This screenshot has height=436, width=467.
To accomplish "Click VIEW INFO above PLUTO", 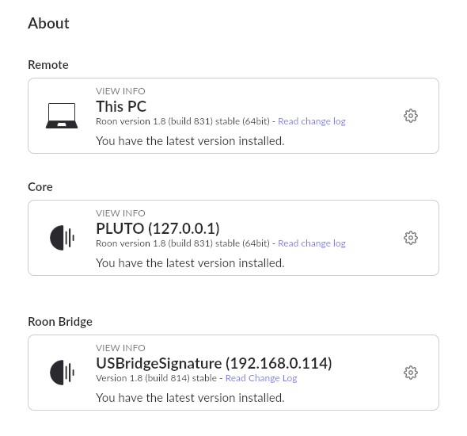I will (120, 213).
